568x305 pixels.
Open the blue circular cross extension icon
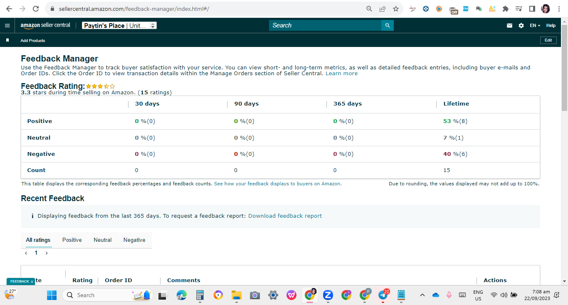[426, 9]
